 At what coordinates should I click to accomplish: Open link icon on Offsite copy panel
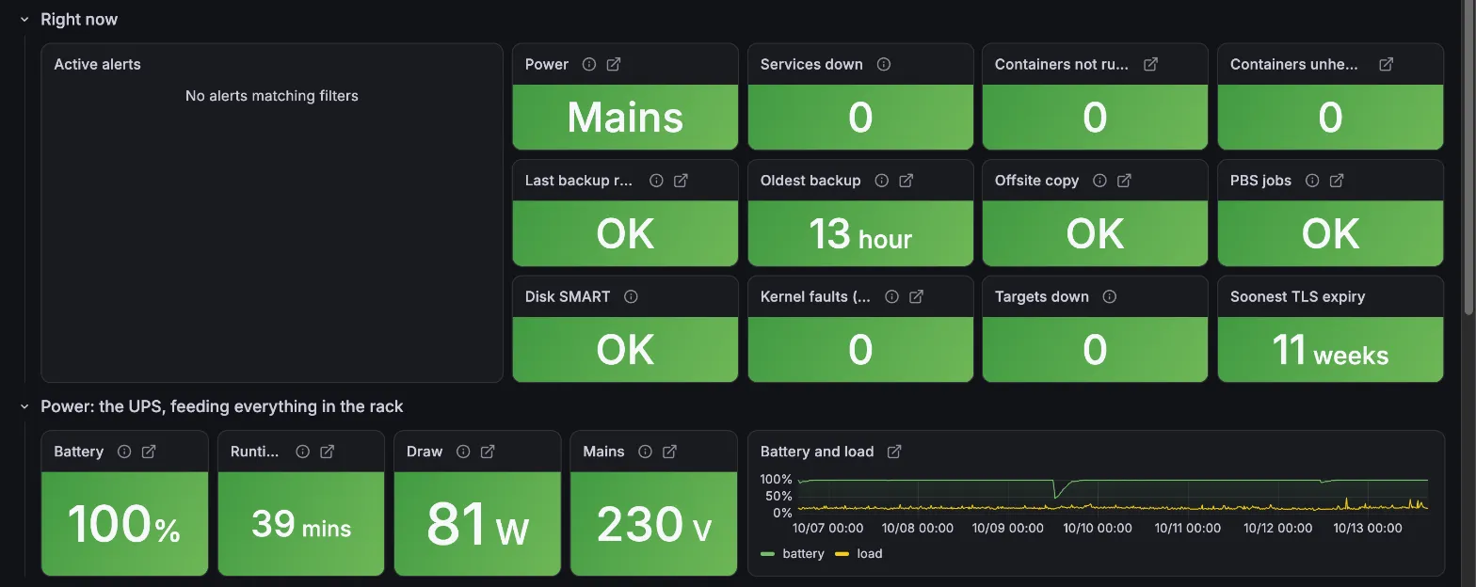tap(1124, 181)
